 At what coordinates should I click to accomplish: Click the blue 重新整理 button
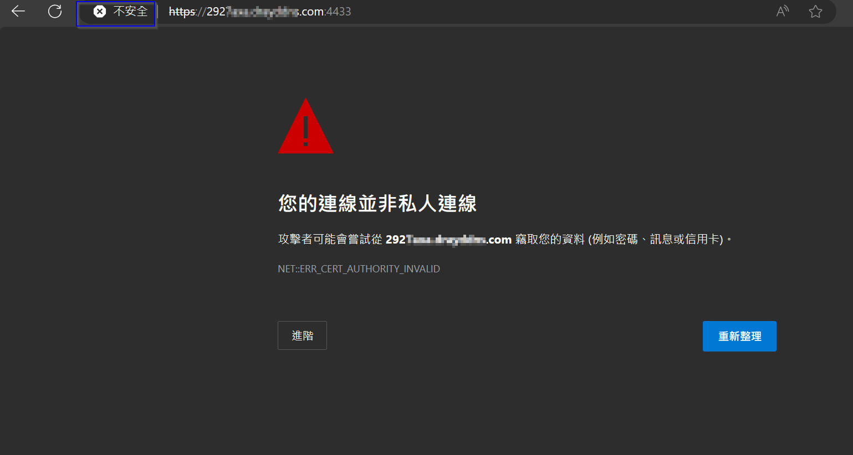point(739,336)
